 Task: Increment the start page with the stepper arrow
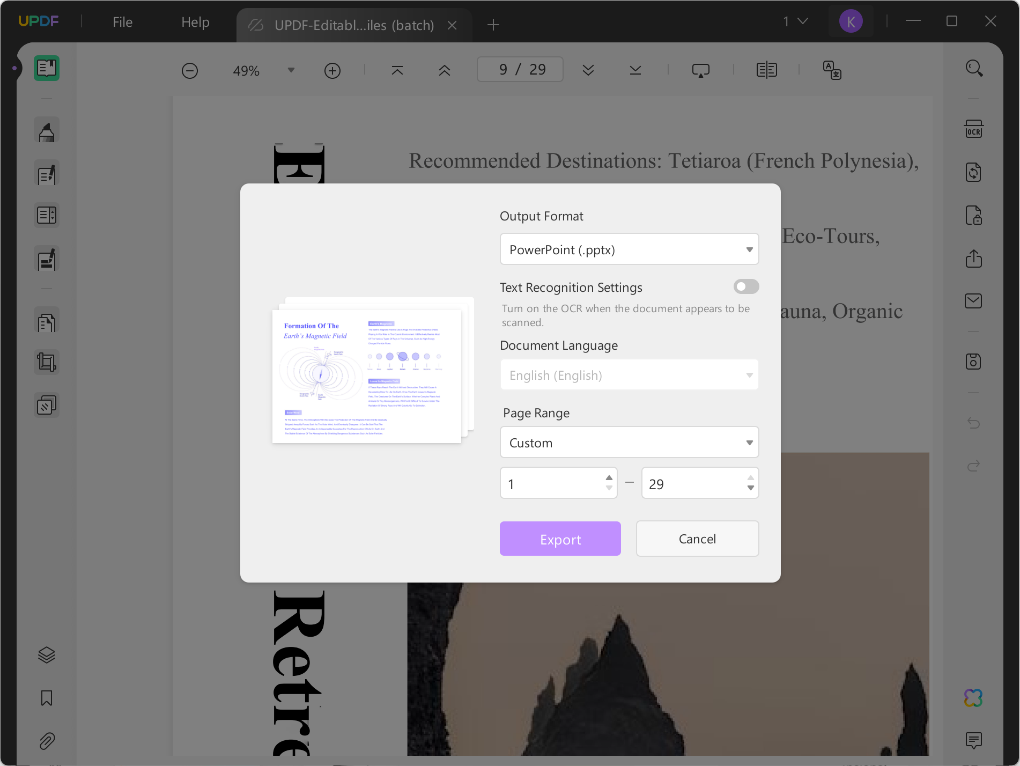point(608,477)
